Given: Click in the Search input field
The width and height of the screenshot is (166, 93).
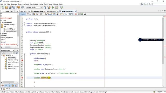Looking at the screenshot, I should [154, 4].
